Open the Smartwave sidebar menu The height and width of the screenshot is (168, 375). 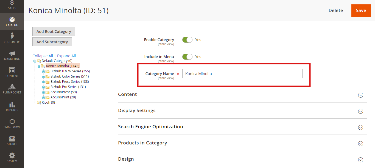point(12,124)
